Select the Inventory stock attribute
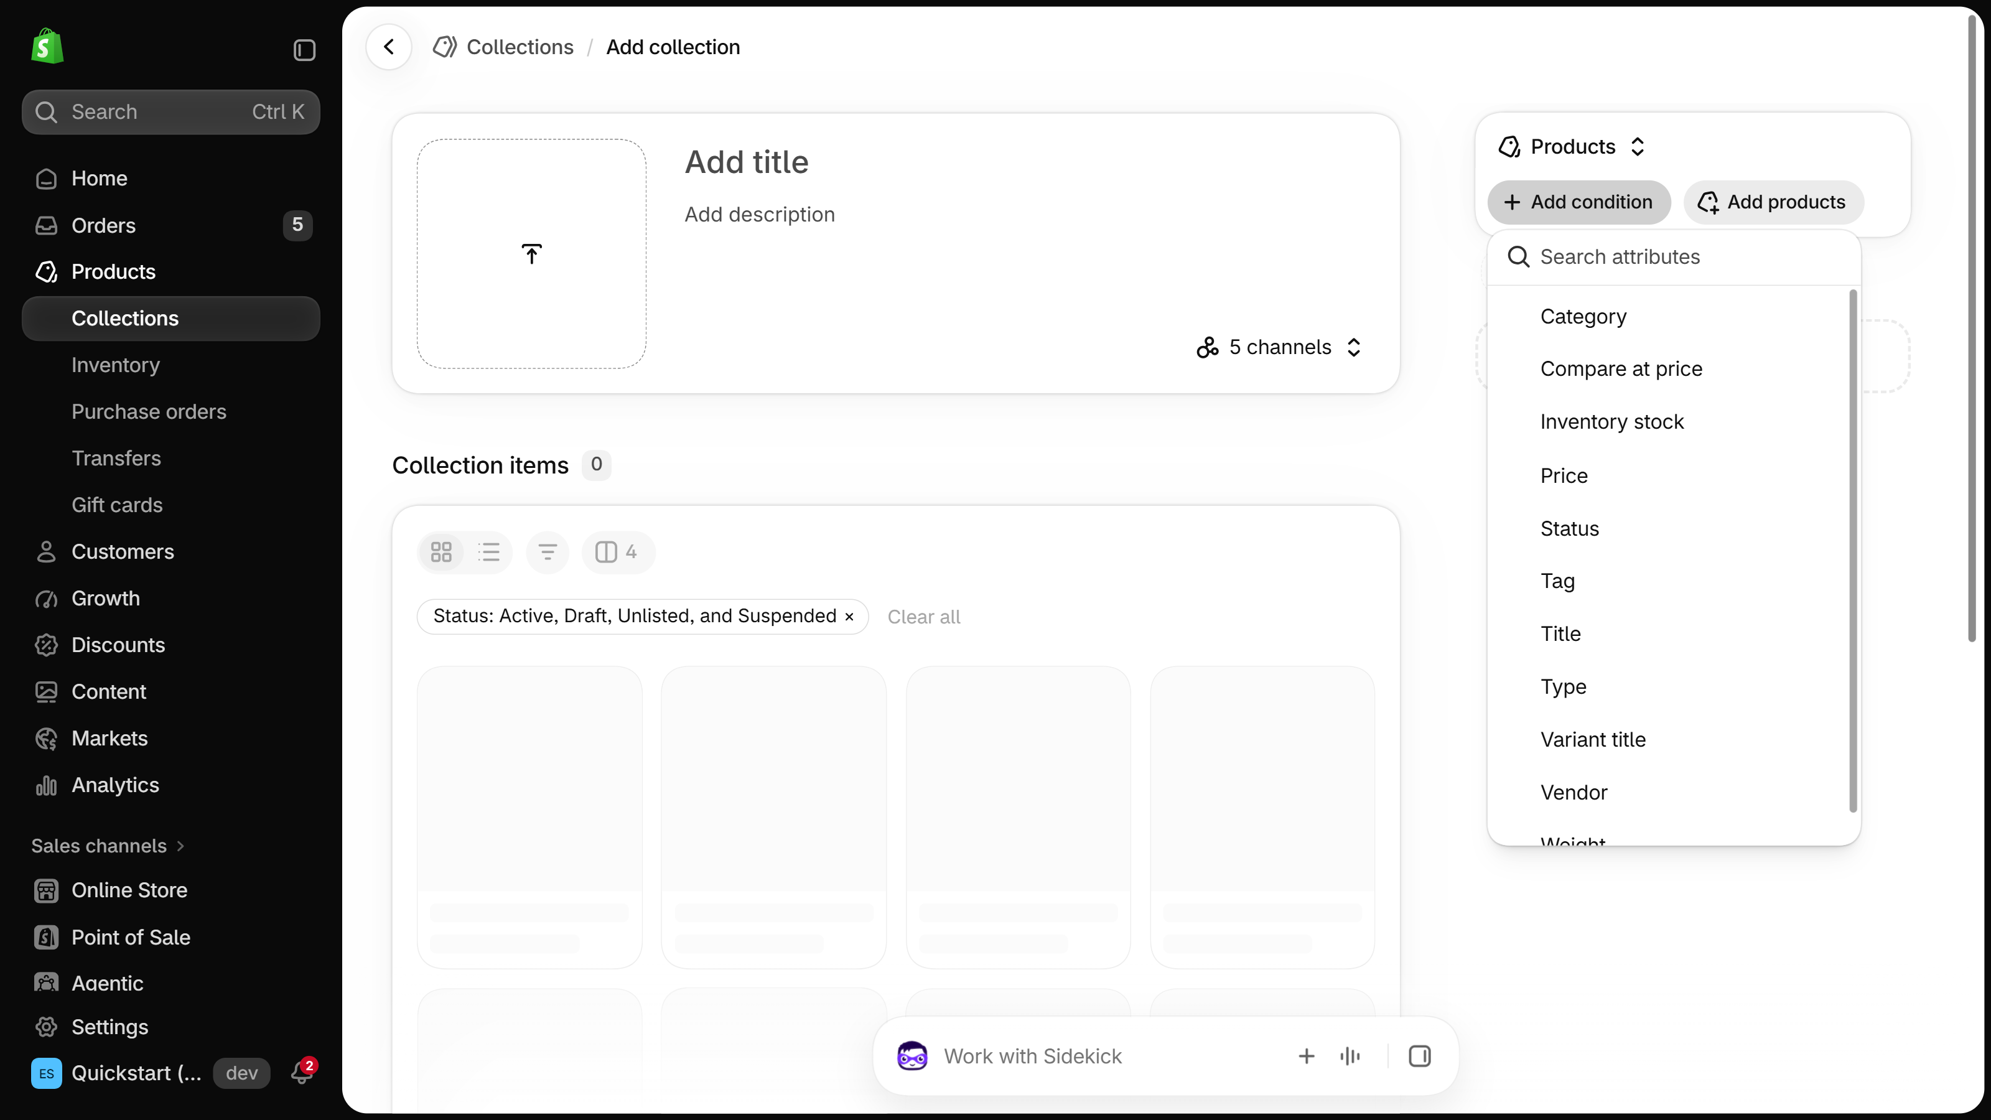 tap(1669, 422)
